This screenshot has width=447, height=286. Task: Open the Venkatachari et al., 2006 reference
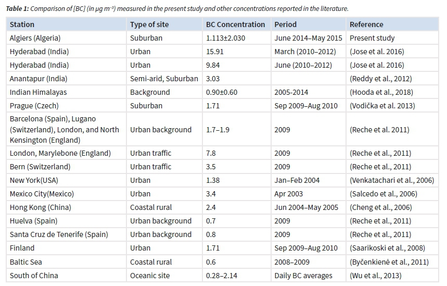[392, 180]
